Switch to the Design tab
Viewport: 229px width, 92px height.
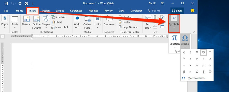(x=46, y=11)
